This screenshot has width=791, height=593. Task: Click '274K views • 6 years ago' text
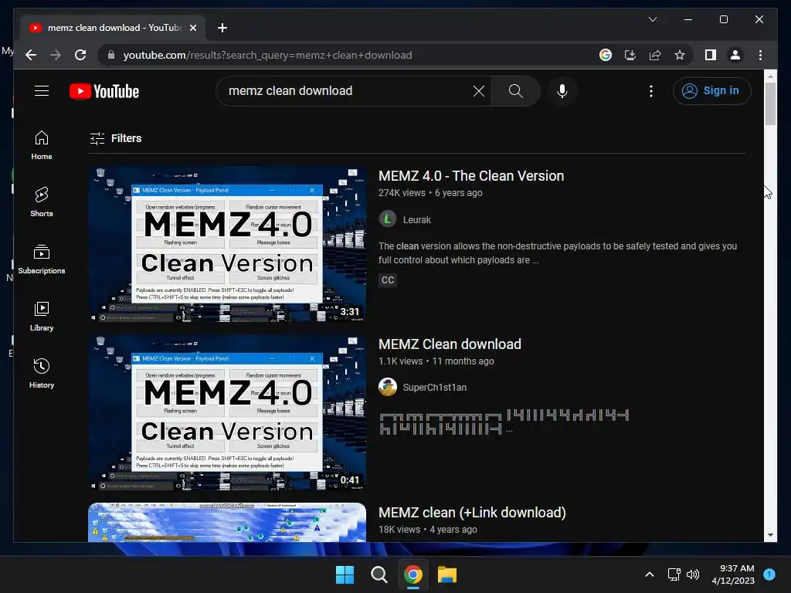coord(430,192)
